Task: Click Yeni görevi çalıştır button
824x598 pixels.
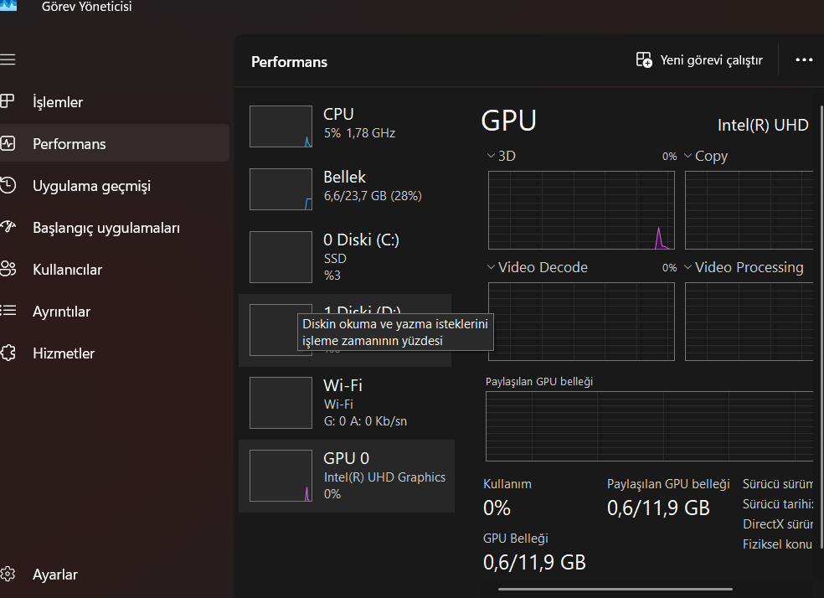Action: coord(699,60)
